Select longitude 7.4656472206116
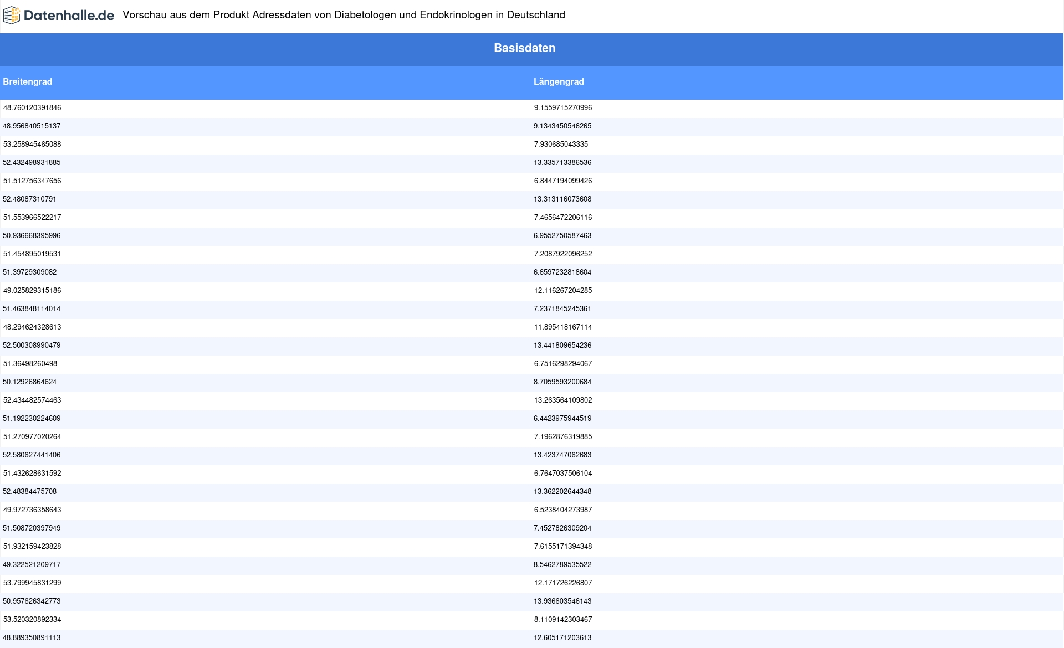Screen dimensions: 1064x648 (x=562, y=218)
